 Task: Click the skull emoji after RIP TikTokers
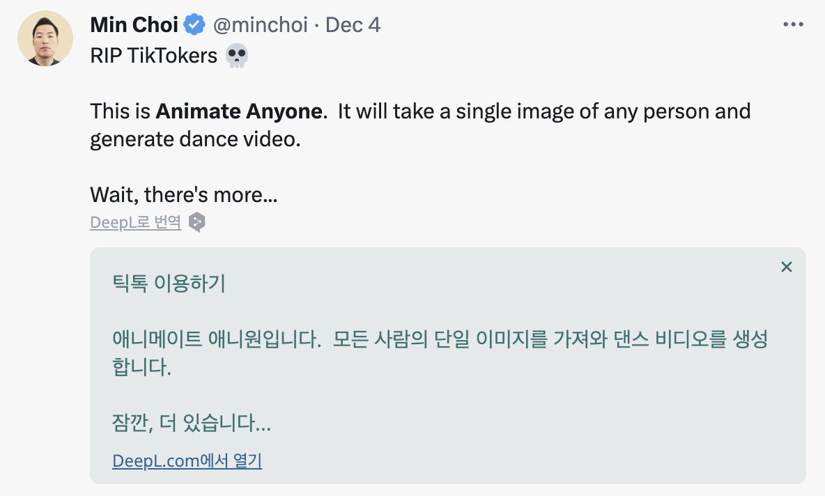pos(236,56)
